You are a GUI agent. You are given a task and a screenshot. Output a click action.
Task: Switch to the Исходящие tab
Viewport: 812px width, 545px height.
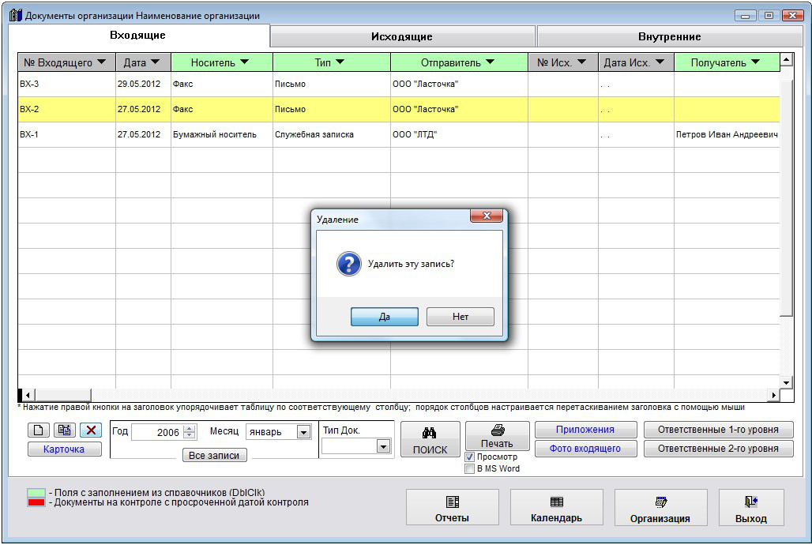402,36
